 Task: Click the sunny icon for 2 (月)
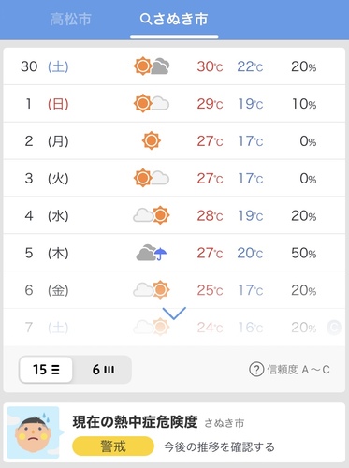[x=152, y=140]
